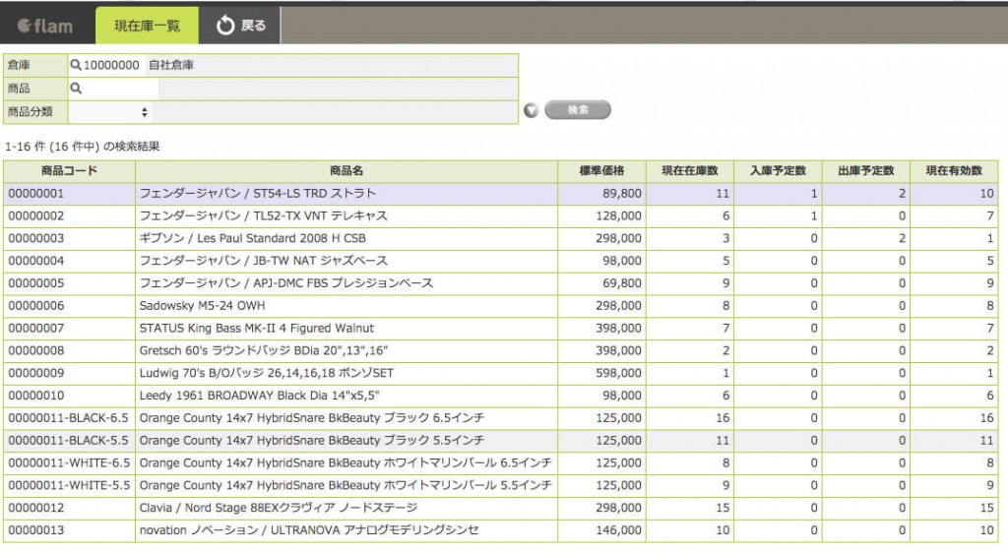Image resolution: width=1008 pixels, height=553 pixels.
Task: Click the 146,000 price for the novation row
Action: [x=618, y=530]
